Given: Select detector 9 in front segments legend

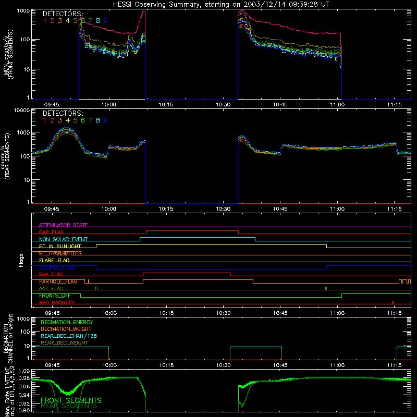Looking at the screenshot, I should 106,21.
